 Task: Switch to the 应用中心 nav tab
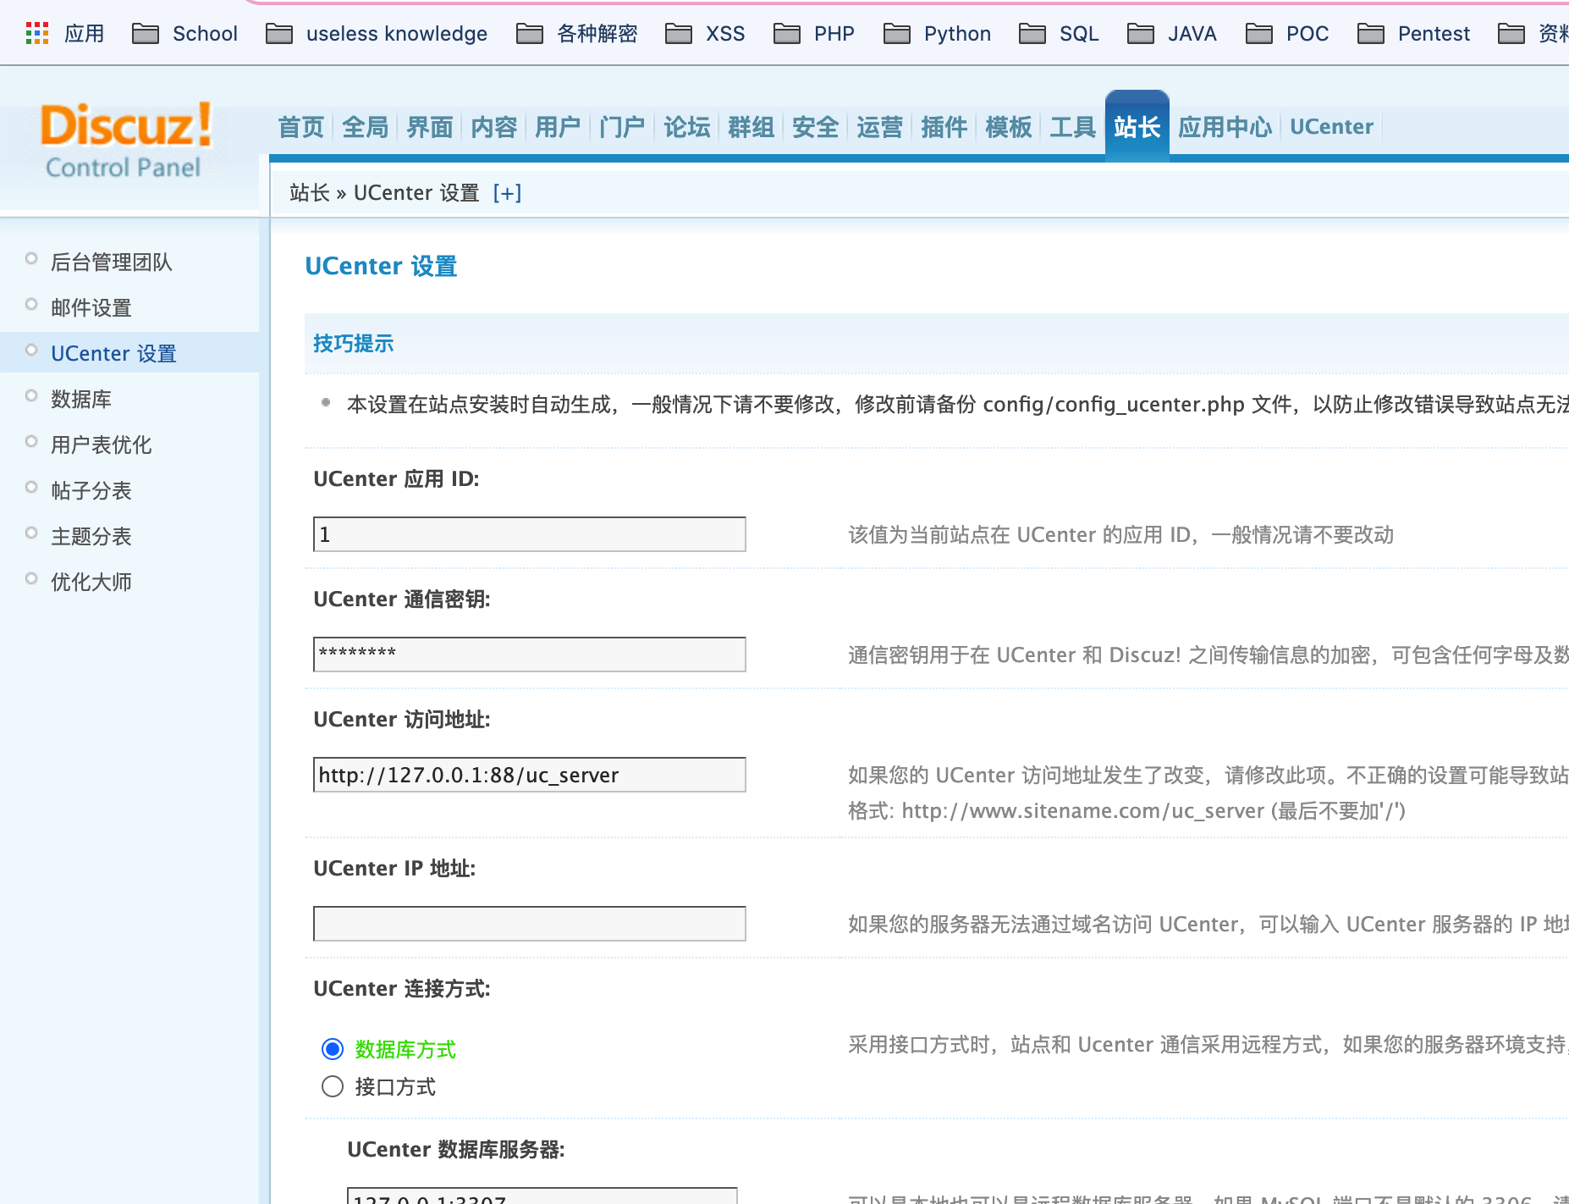tap(1225, 127)
